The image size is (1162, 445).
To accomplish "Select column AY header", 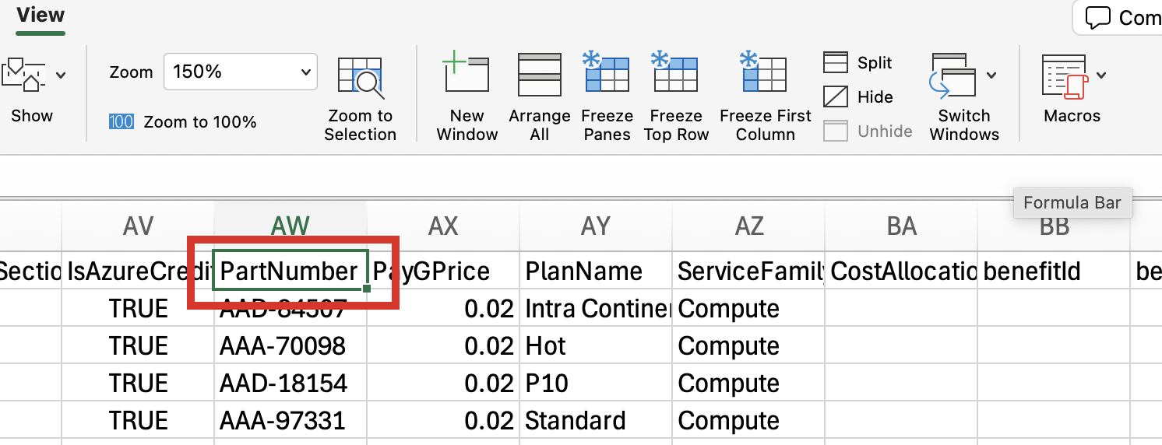I will pyautogui.click(x=595, y=226).
